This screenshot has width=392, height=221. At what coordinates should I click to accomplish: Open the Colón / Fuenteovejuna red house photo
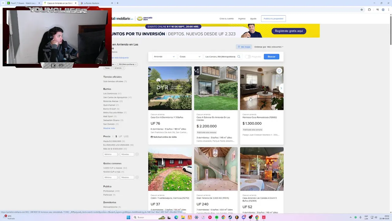[170, 169]
